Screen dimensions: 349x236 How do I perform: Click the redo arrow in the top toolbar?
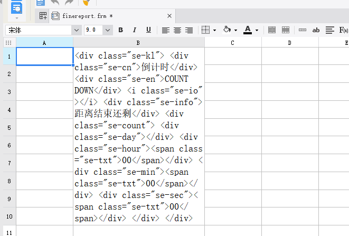click(x=69, y=3)
